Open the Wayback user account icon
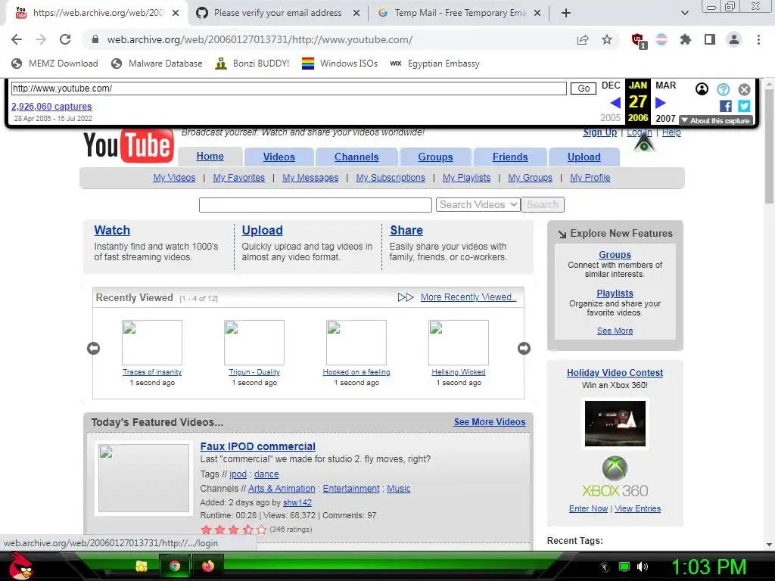The image size is (775, 581). pyautogui.click(x=702, y=89)
